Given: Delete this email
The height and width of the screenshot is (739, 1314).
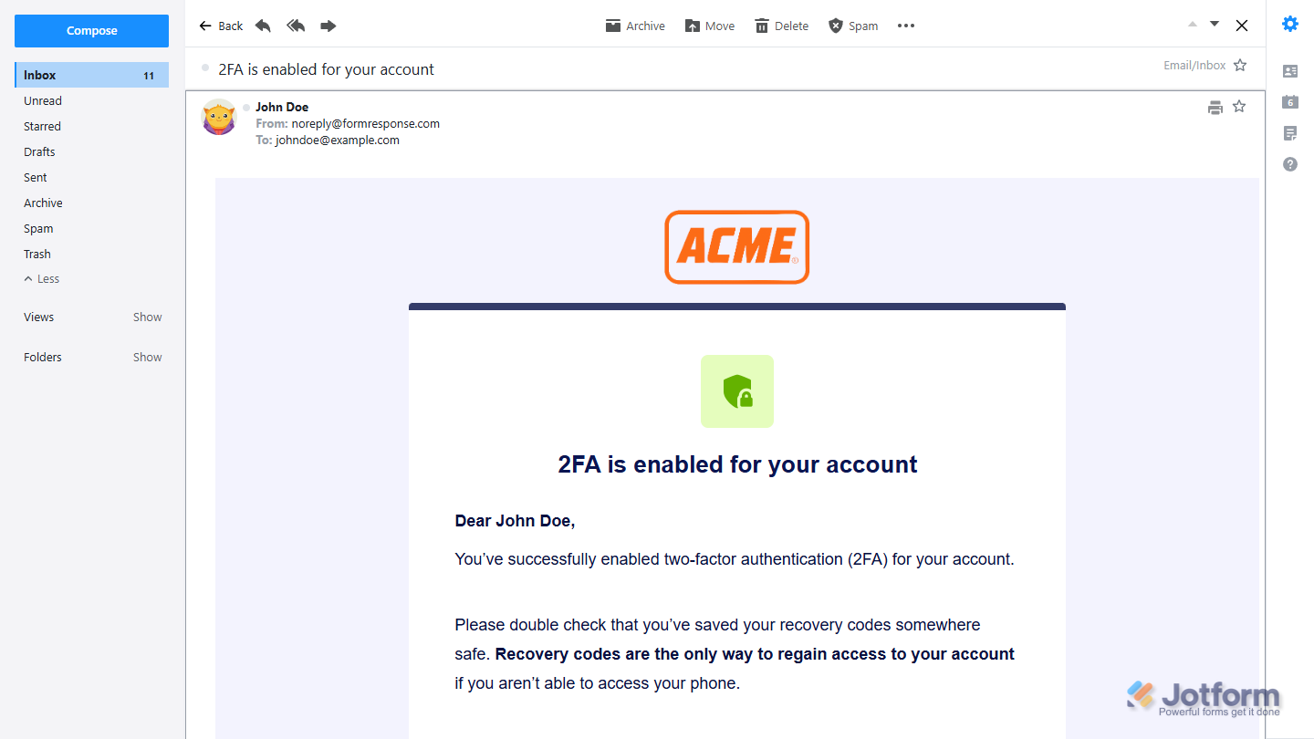Looking at the screenshot, I should click(781, 26).
